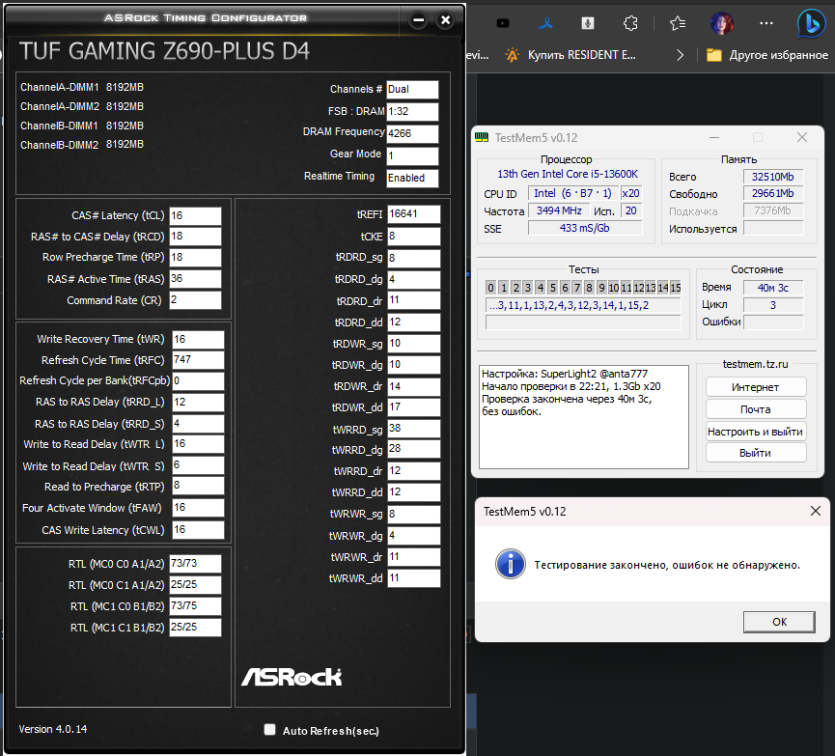The image size is (835, 756).
Task: Confirm the dialog with OK
Action: pos(779,622)
